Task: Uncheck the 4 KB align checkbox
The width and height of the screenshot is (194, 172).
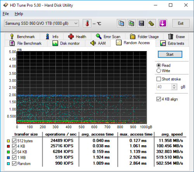Action: [159, 99]
